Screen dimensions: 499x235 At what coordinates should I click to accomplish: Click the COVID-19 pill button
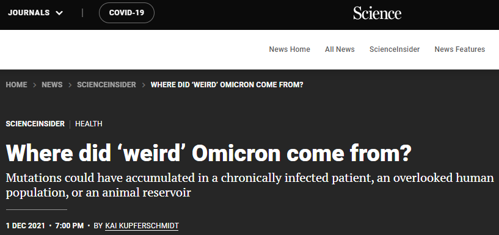(126, 13)
